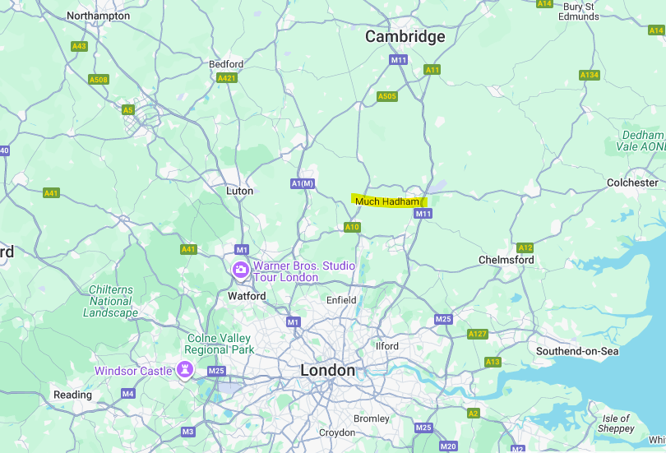Click the Cambridge city label
This screenshot has width=666, height=453.
(405, 36)
